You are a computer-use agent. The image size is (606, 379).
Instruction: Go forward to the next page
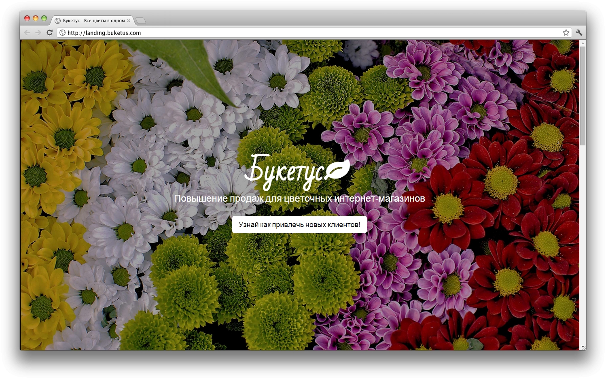[x=38, y=33]
